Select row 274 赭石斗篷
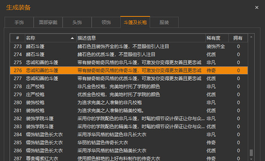 click(x=129, y=54)
